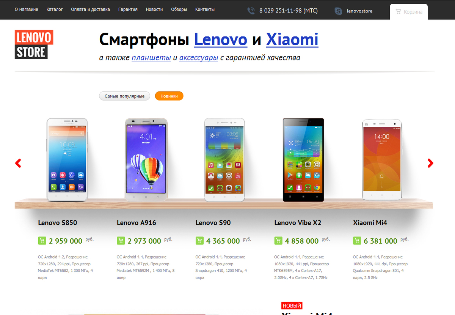Screen dimensions: 455x315
Task: Open the Lenovo S90 product title
Action: tap(213, 223)
